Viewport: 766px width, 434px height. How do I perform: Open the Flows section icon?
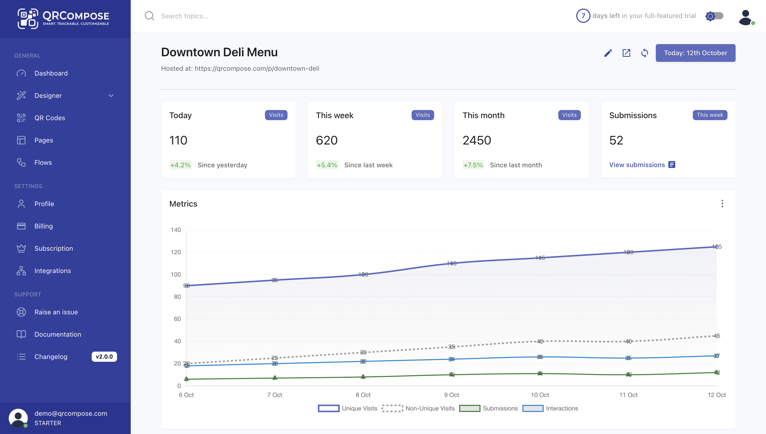(21, 162)
